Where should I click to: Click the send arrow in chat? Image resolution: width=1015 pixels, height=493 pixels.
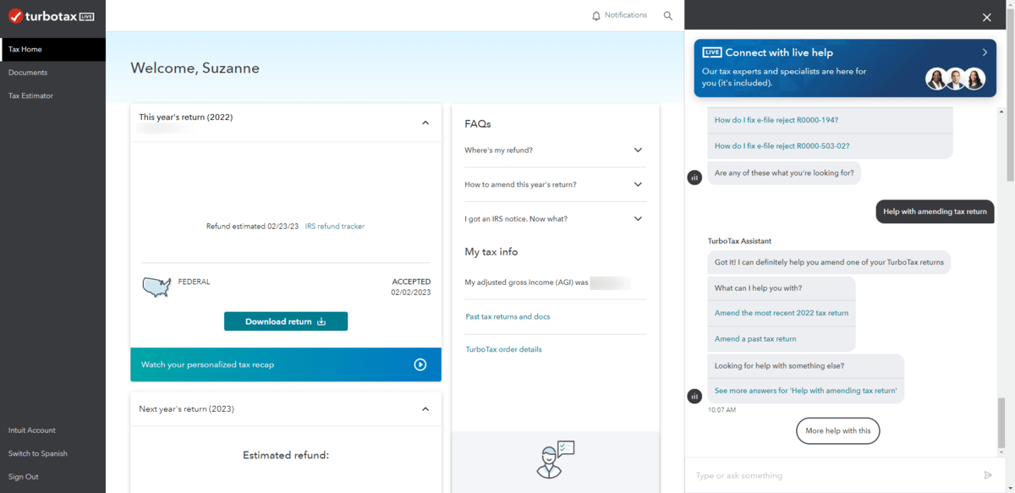click(988, 475)
